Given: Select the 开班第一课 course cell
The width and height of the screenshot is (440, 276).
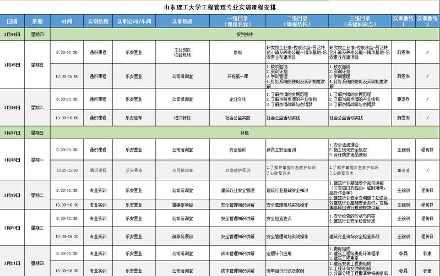Looking at the screenshot, I should point(237,76).
